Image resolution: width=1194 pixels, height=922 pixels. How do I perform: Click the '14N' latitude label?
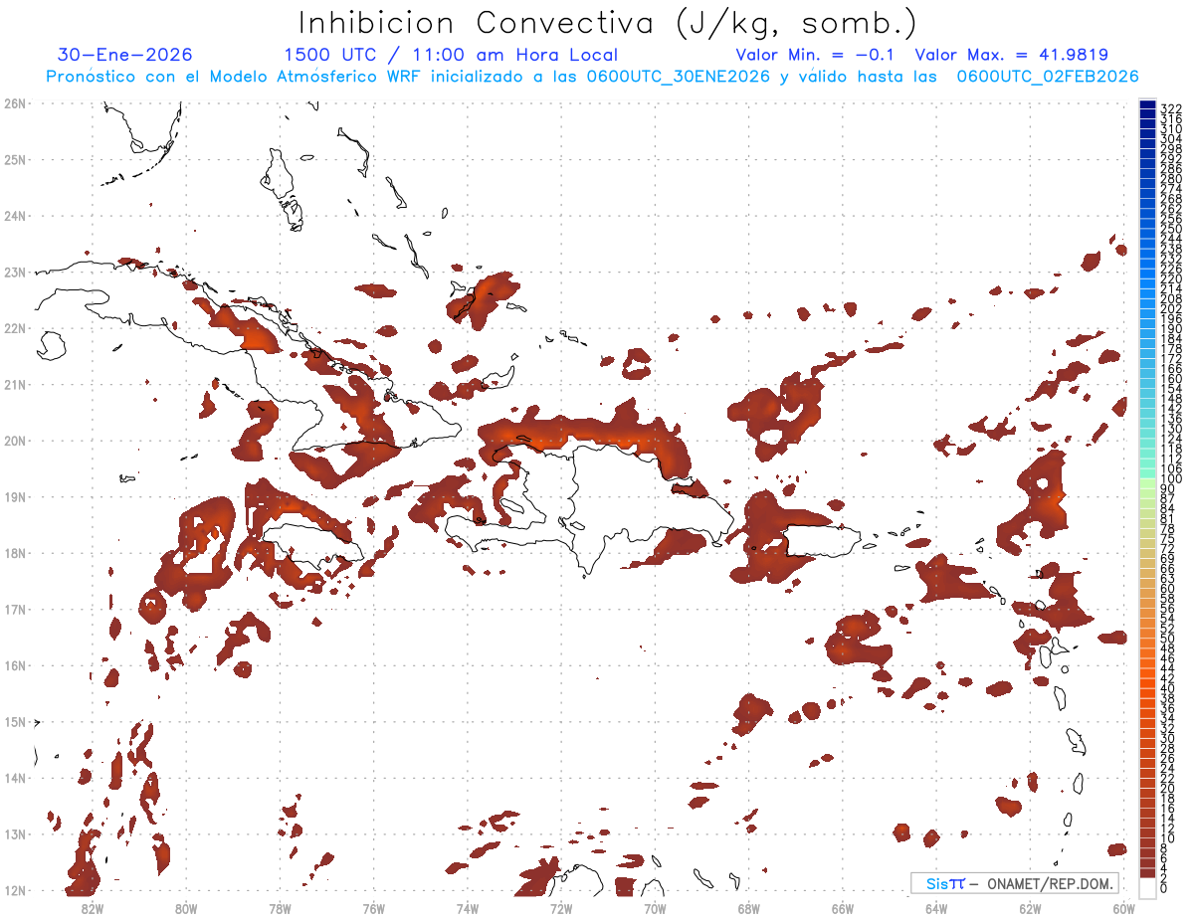point(14,778)
